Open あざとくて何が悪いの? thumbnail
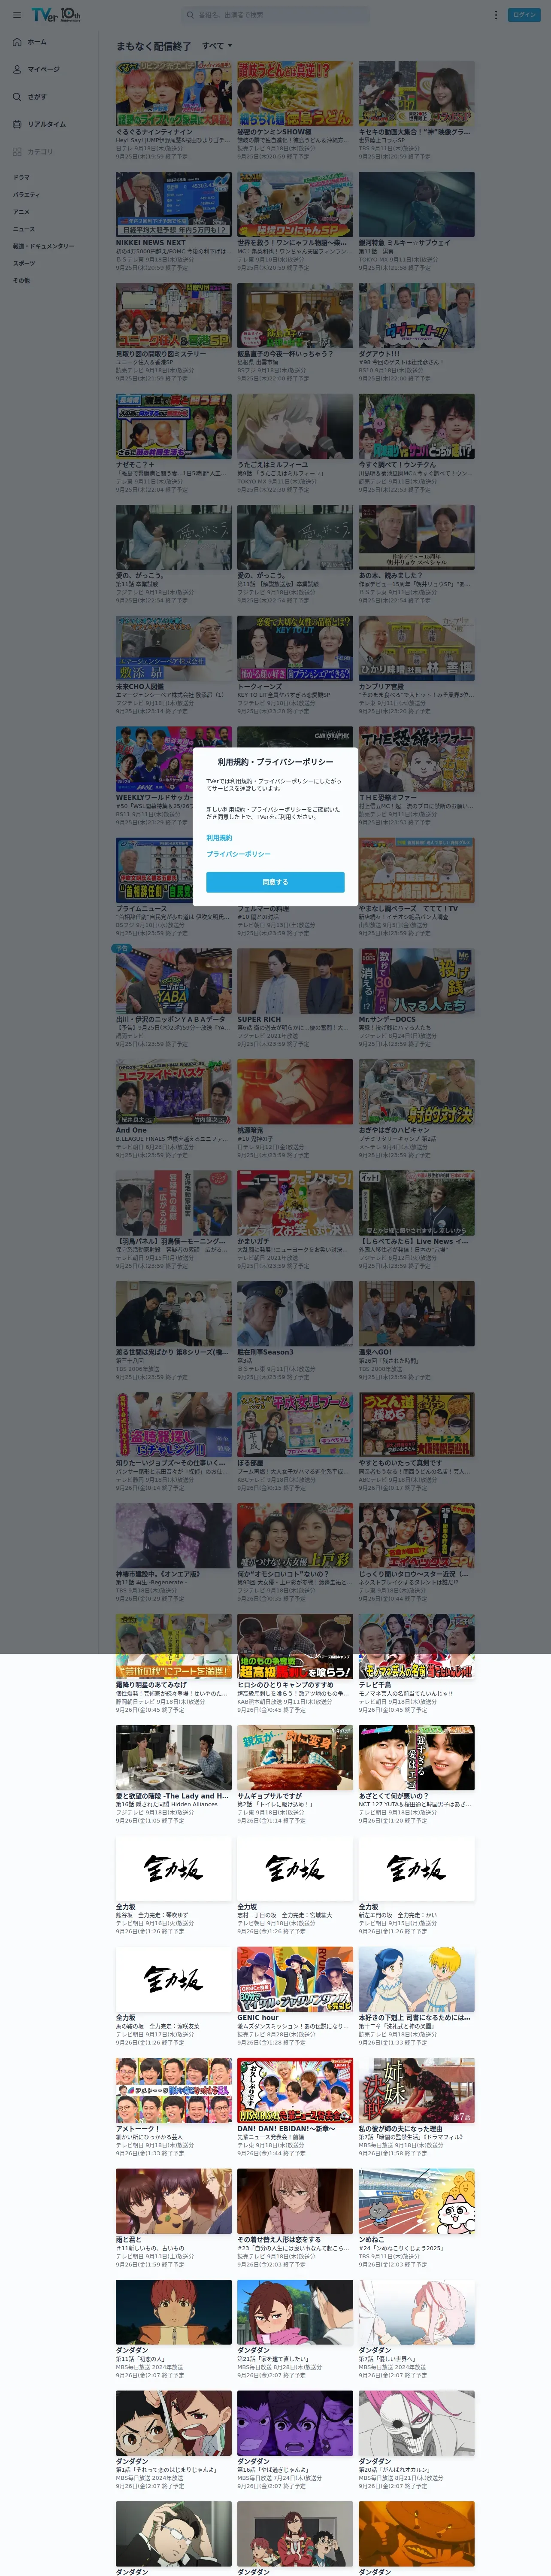The height and width of the screenshot is (2576, 551). tap(417, 1758)
